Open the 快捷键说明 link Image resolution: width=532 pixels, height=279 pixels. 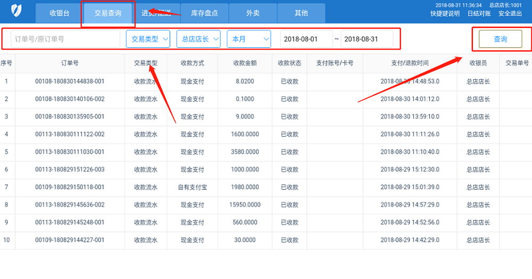[445, 14]
